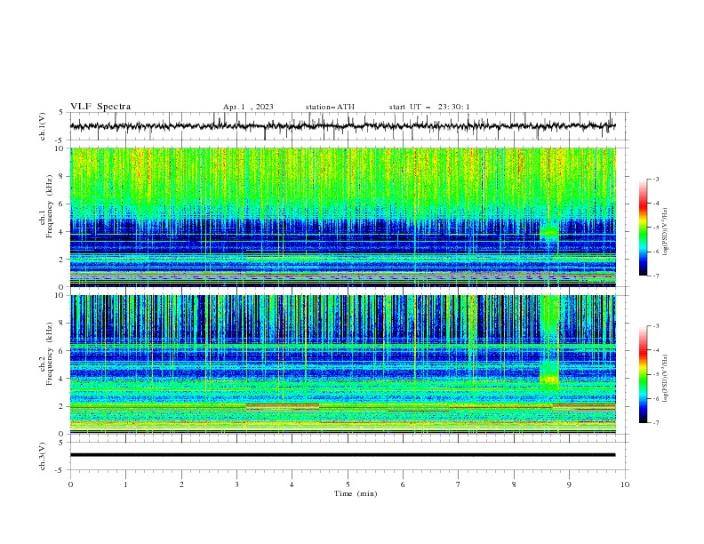Click the 'Time (min)' axis label
This screenshot has width=704, height=544.
356,493
